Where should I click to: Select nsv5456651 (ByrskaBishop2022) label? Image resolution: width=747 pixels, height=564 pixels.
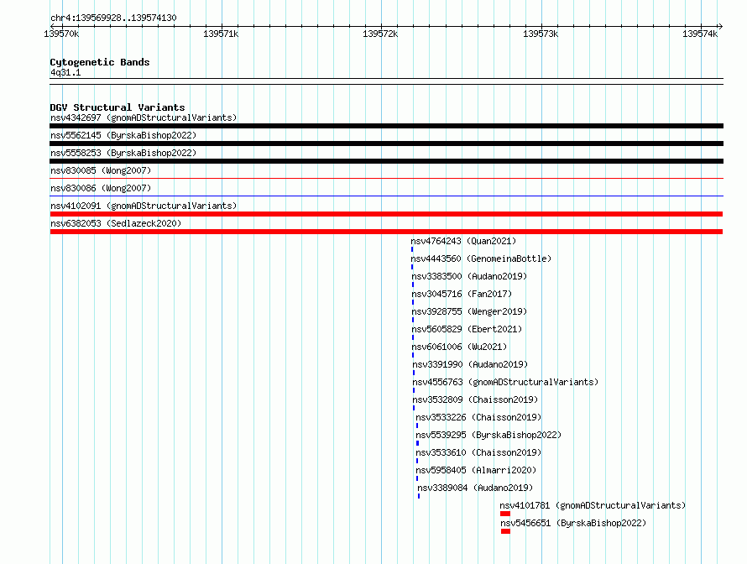[x=573, y=523]
